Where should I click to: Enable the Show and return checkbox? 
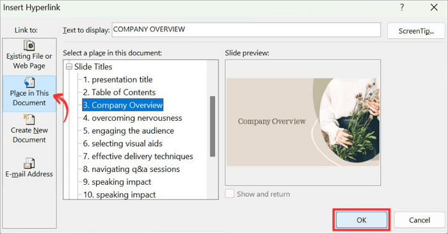point(230,194)
